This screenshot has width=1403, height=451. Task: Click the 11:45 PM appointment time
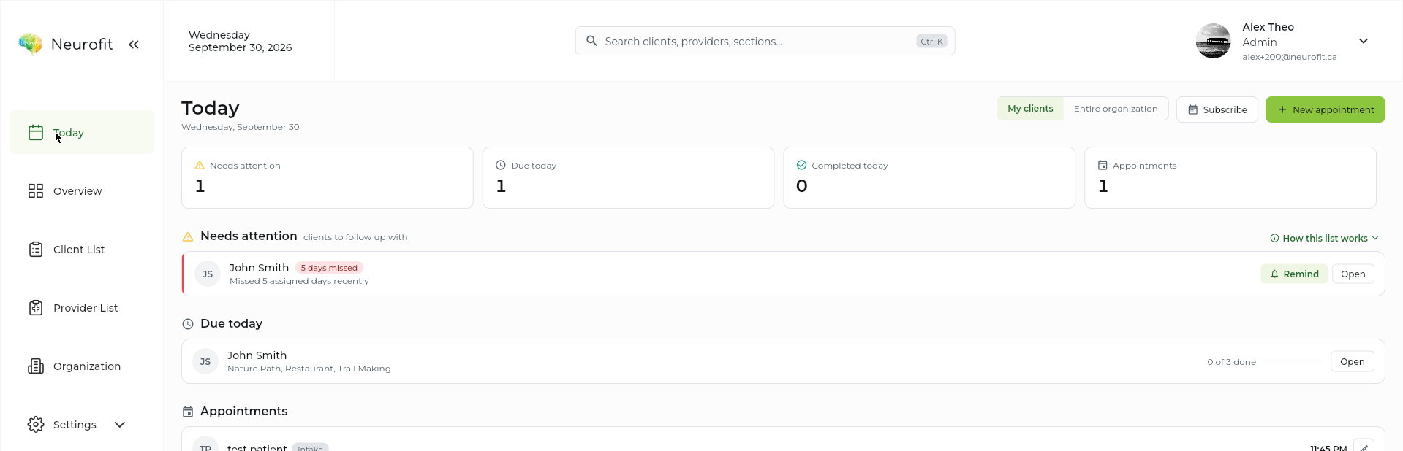click(1328, 447)
